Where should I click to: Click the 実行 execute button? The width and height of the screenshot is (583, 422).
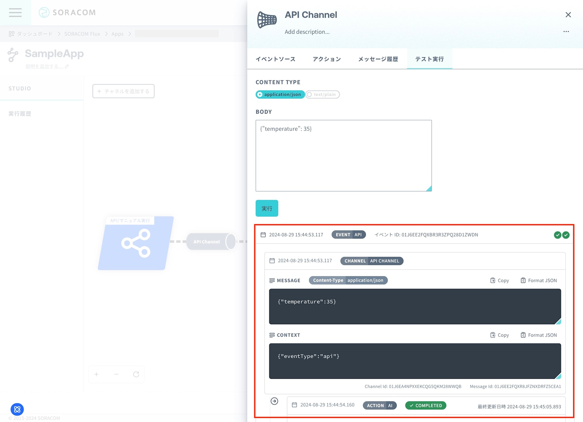point(267,208)
